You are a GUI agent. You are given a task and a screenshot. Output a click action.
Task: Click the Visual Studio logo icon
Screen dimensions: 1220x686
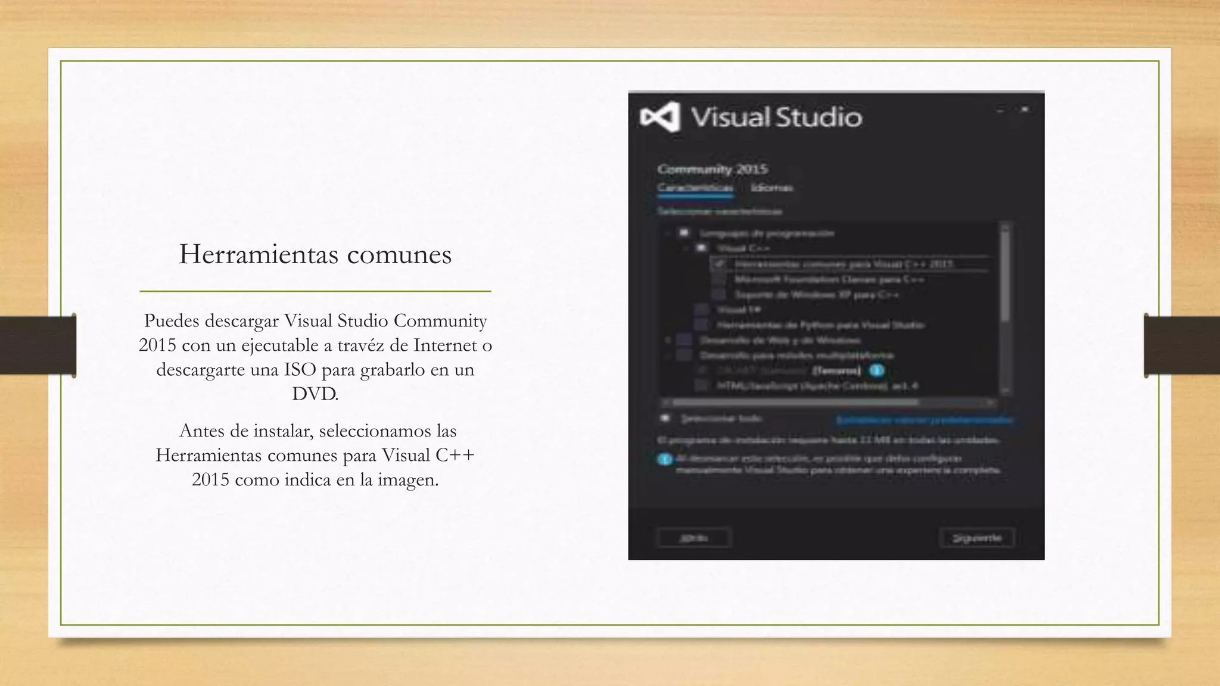pyautogui.click(x=660, y=117)
